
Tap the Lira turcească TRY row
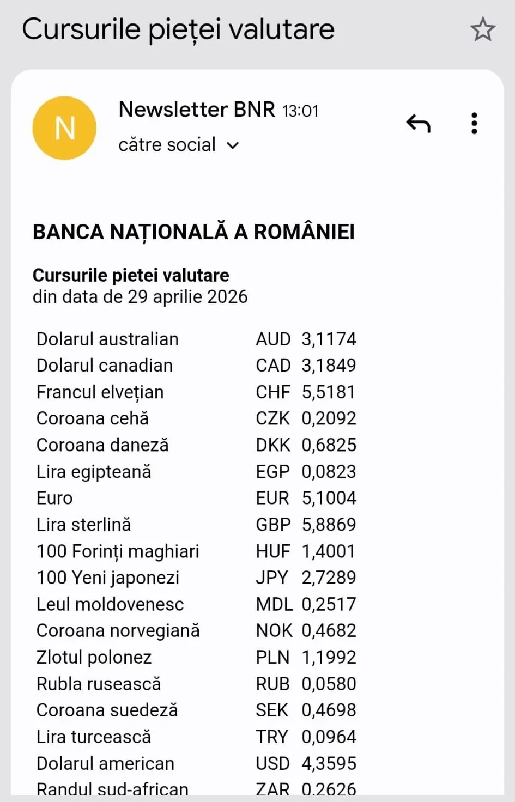(196, 737)
